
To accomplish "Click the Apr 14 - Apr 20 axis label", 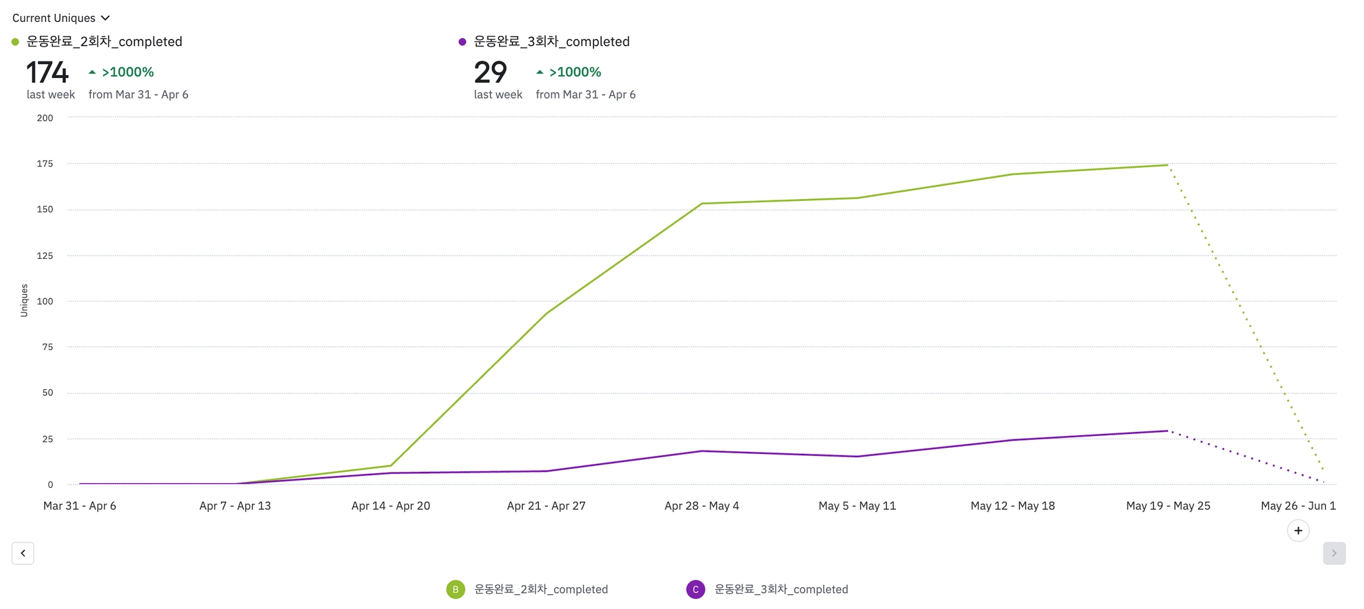I will click(390, 506).
